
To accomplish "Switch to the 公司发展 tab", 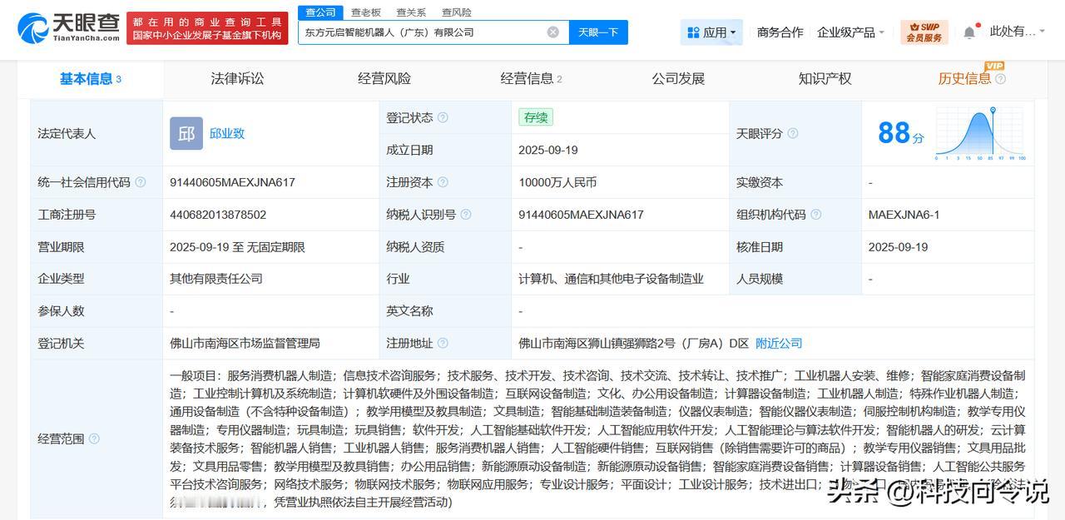I will click(x=678, y=79).
